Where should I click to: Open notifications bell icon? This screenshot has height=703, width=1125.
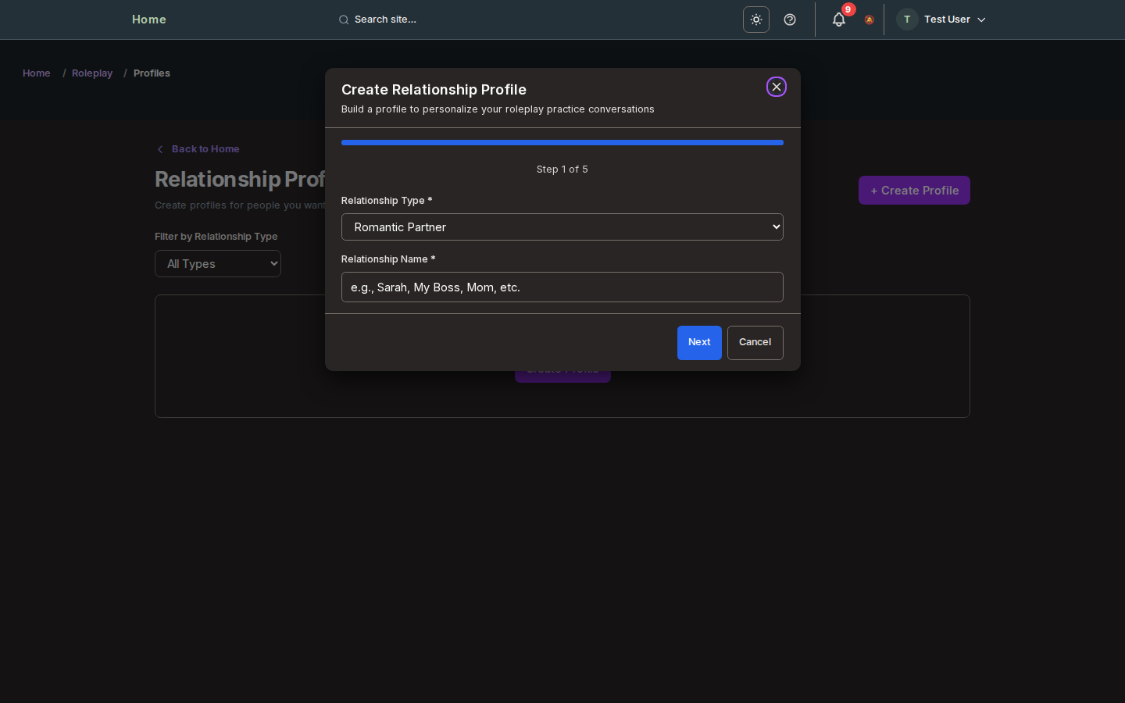[x=838, y=20]
